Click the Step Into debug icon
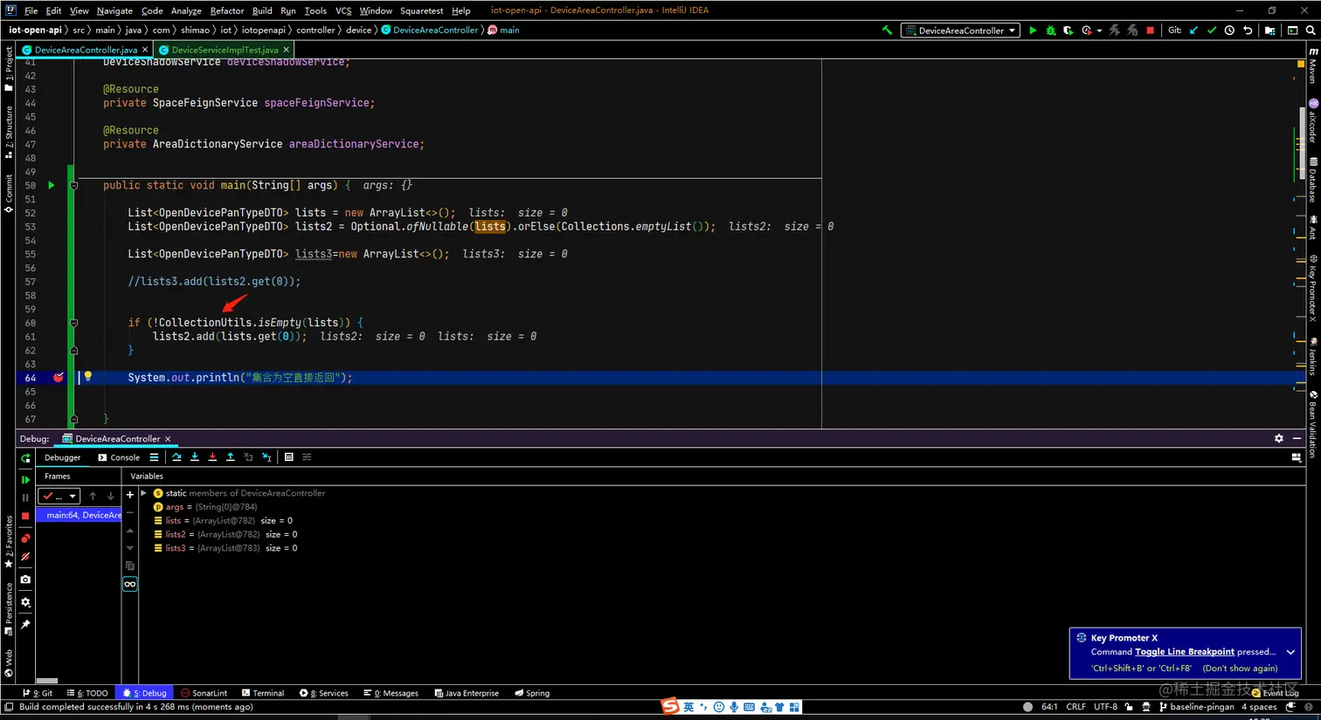1321x720 pixels. pyautogui.click(x=194, y=457)
